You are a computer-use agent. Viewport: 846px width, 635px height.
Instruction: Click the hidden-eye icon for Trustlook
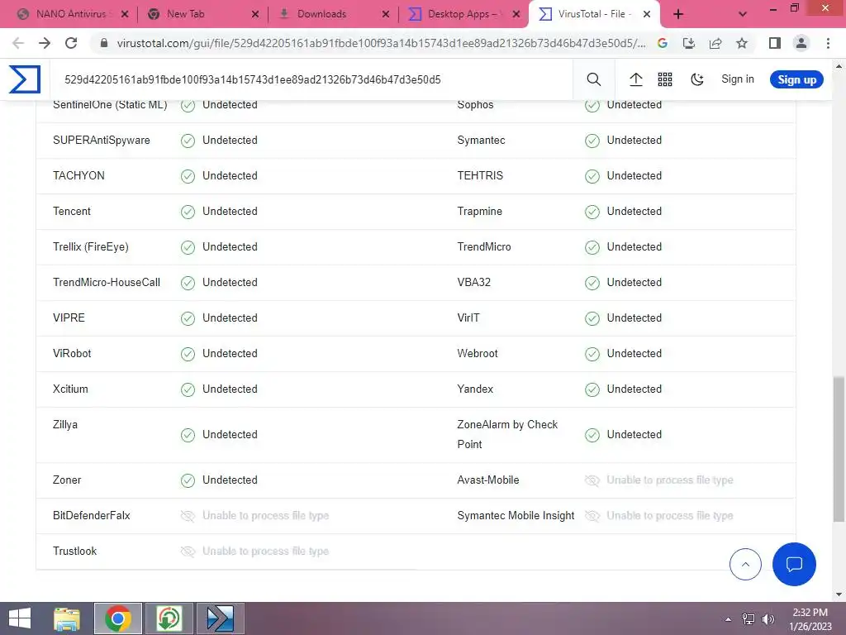tap(188, 551)
